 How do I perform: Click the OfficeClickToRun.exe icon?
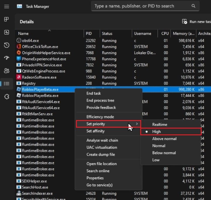coord(19,47)
